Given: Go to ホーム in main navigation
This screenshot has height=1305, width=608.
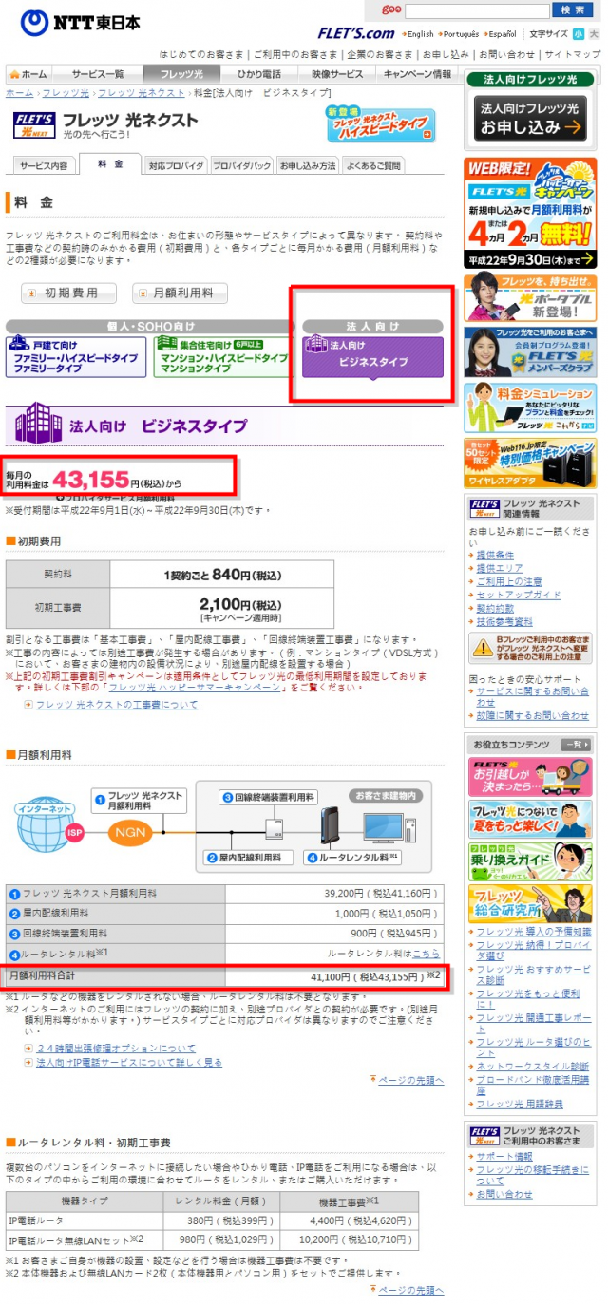Looking at the screenshot, I should pyautogui.click(x=28, y=74).
